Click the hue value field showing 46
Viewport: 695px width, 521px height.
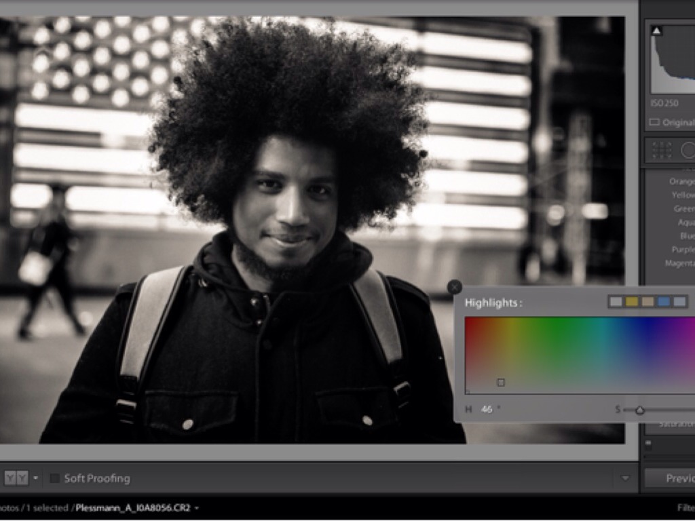pos(487,409)
